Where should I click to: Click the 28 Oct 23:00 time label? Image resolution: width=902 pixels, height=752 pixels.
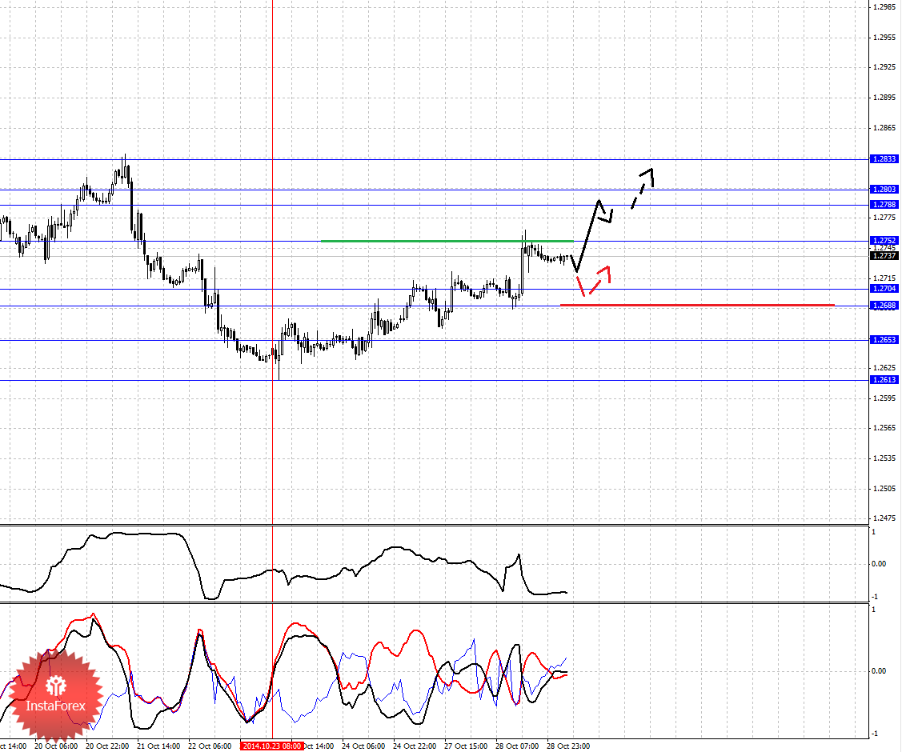coord(567,746)
